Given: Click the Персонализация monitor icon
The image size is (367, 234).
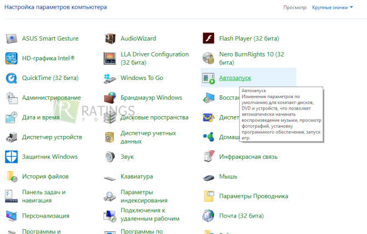Looking at the screenshot, I should 12,216.
